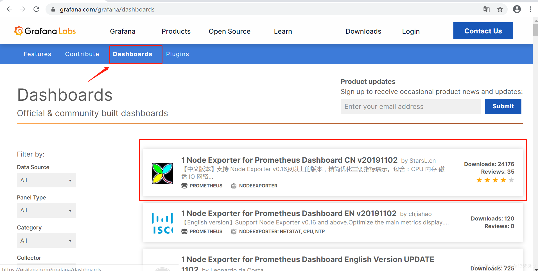This screenshot has width=538, height=271.
Task: Open the Panel Type filter dropdown
Action: click(46, 210)
